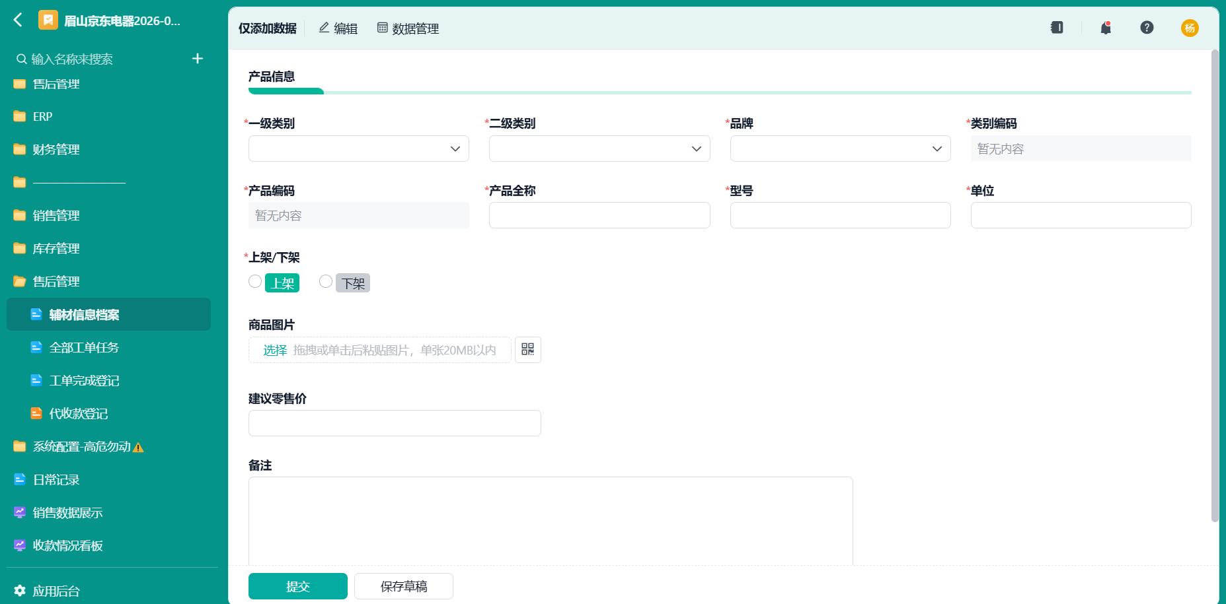Click the 型号 input field
The height and width of the screenshot is (604, 1226).
coord(840,215)
